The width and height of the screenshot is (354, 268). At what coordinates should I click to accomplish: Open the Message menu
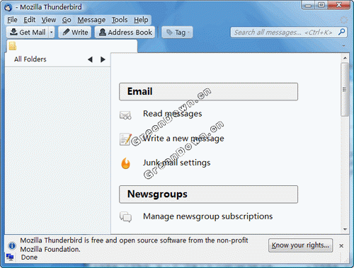pyautogui.click(x=91, y=20)
